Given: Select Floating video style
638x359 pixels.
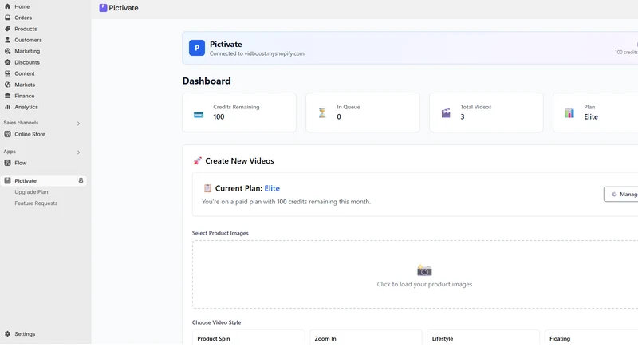Looking at the screenshot, I should click(x=592, y=338).
